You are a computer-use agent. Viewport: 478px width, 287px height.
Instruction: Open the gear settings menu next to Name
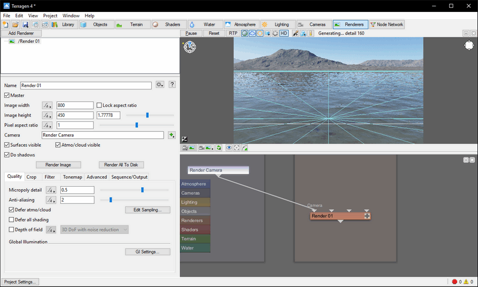tap(160, 85)
